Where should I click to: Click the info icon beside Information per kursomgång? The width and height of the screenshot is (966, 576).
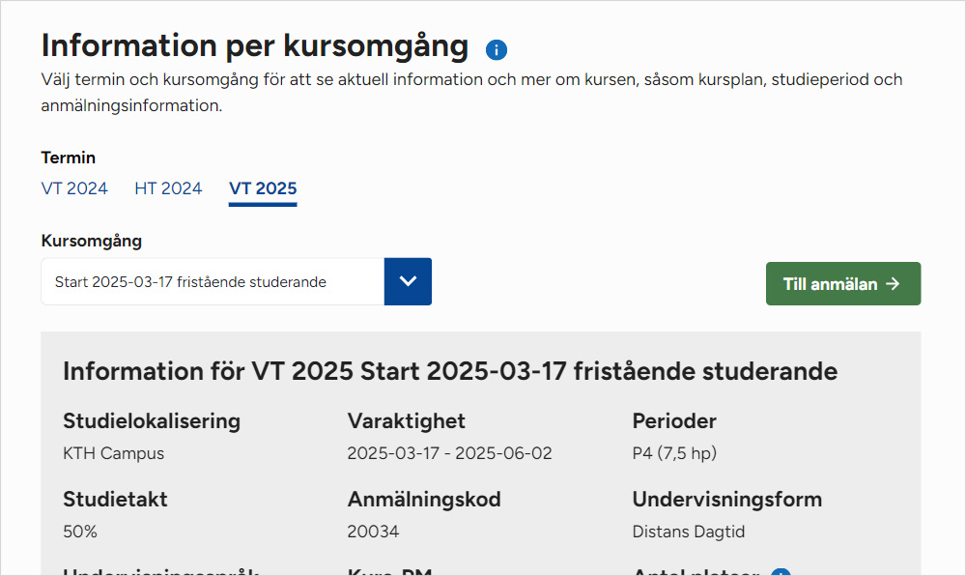coord(497,50)
